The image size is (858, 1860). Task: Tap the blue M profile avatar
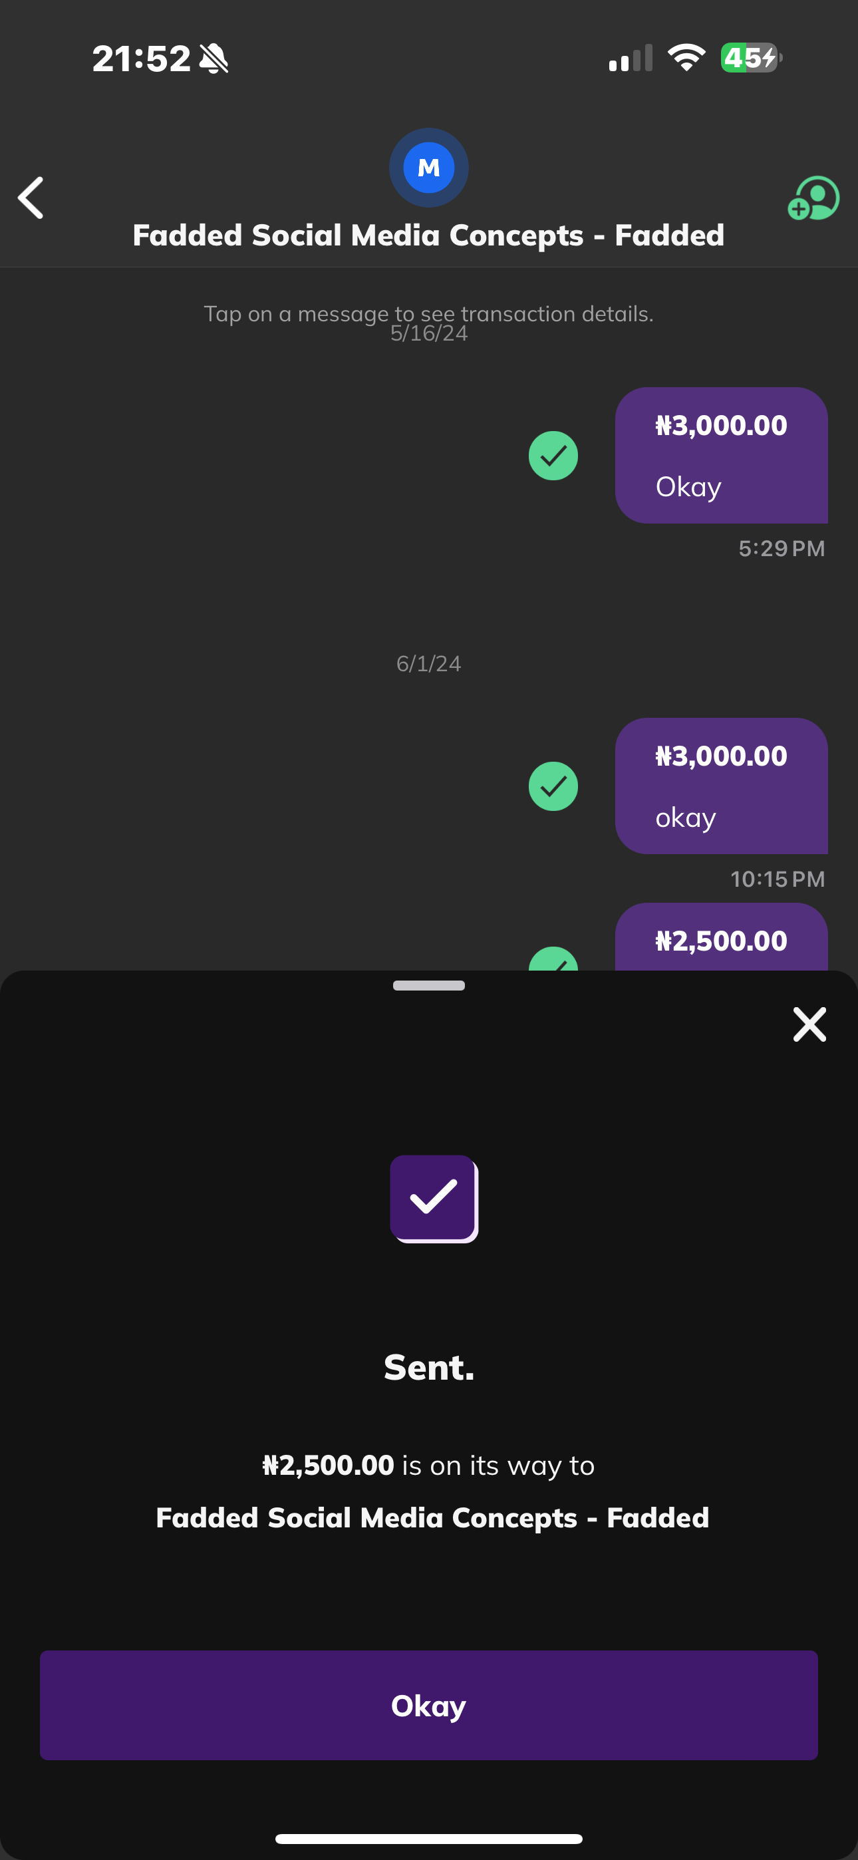pos(428,168)
